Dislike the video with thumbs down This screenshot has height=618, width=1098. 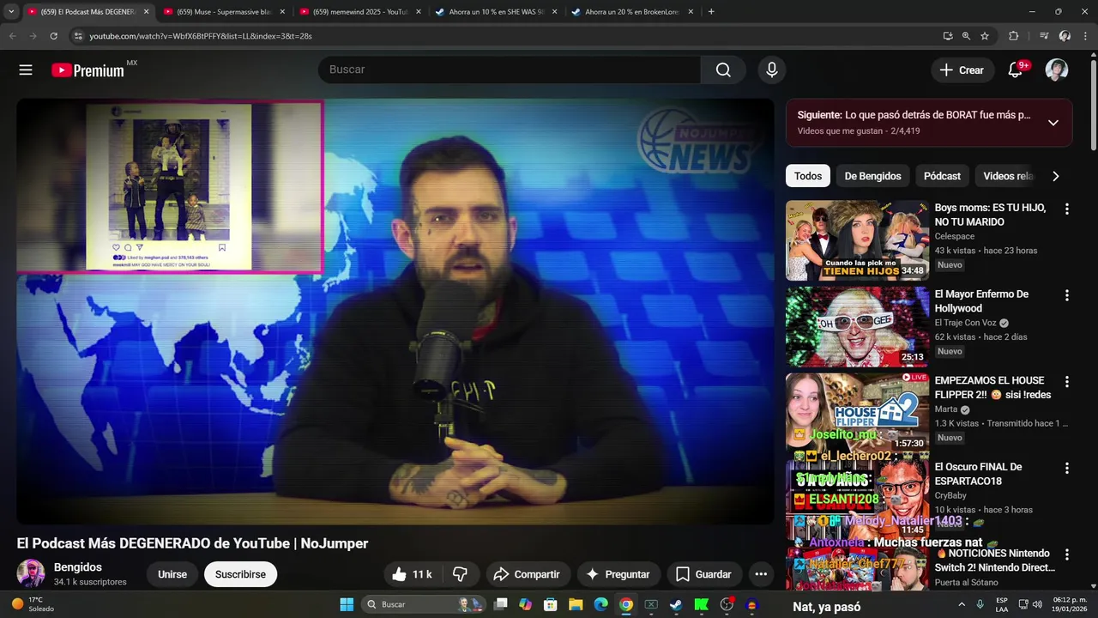coord(461,574)
